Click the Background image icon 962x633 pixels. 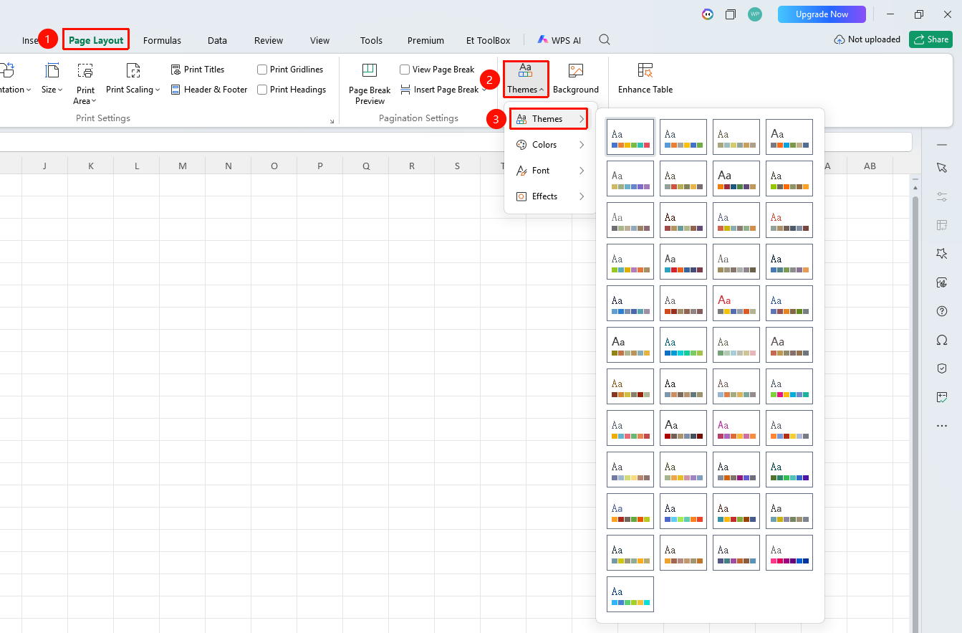tap(576, 70)
